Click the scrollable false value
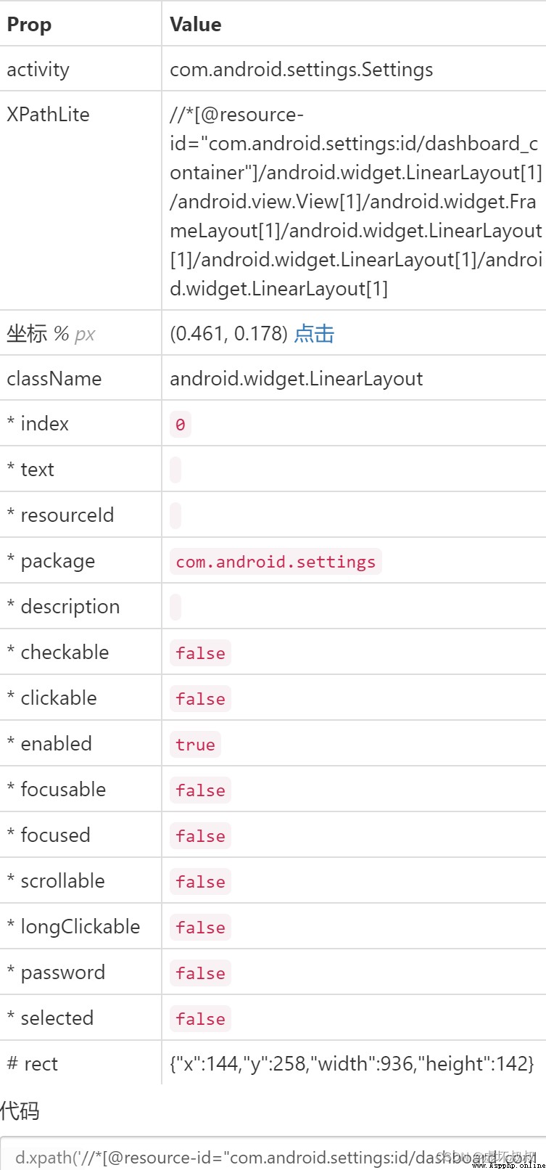 click(x=200, y=881)
